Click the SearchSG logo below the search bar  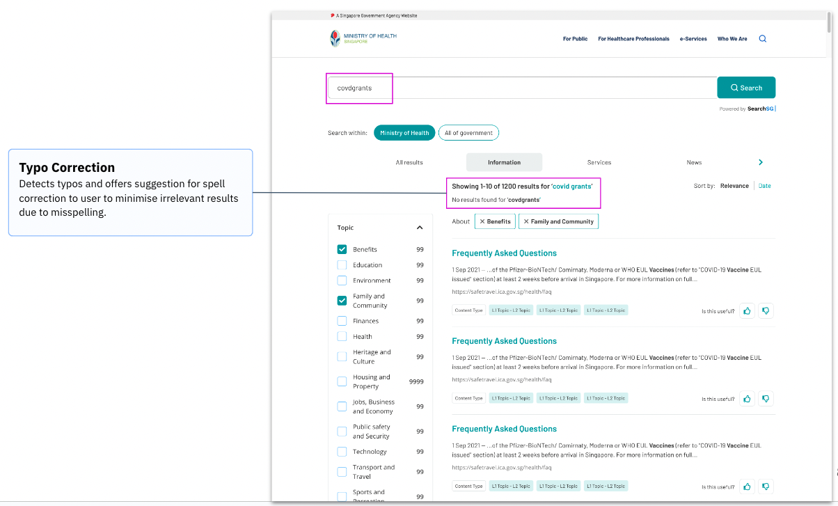760,108
